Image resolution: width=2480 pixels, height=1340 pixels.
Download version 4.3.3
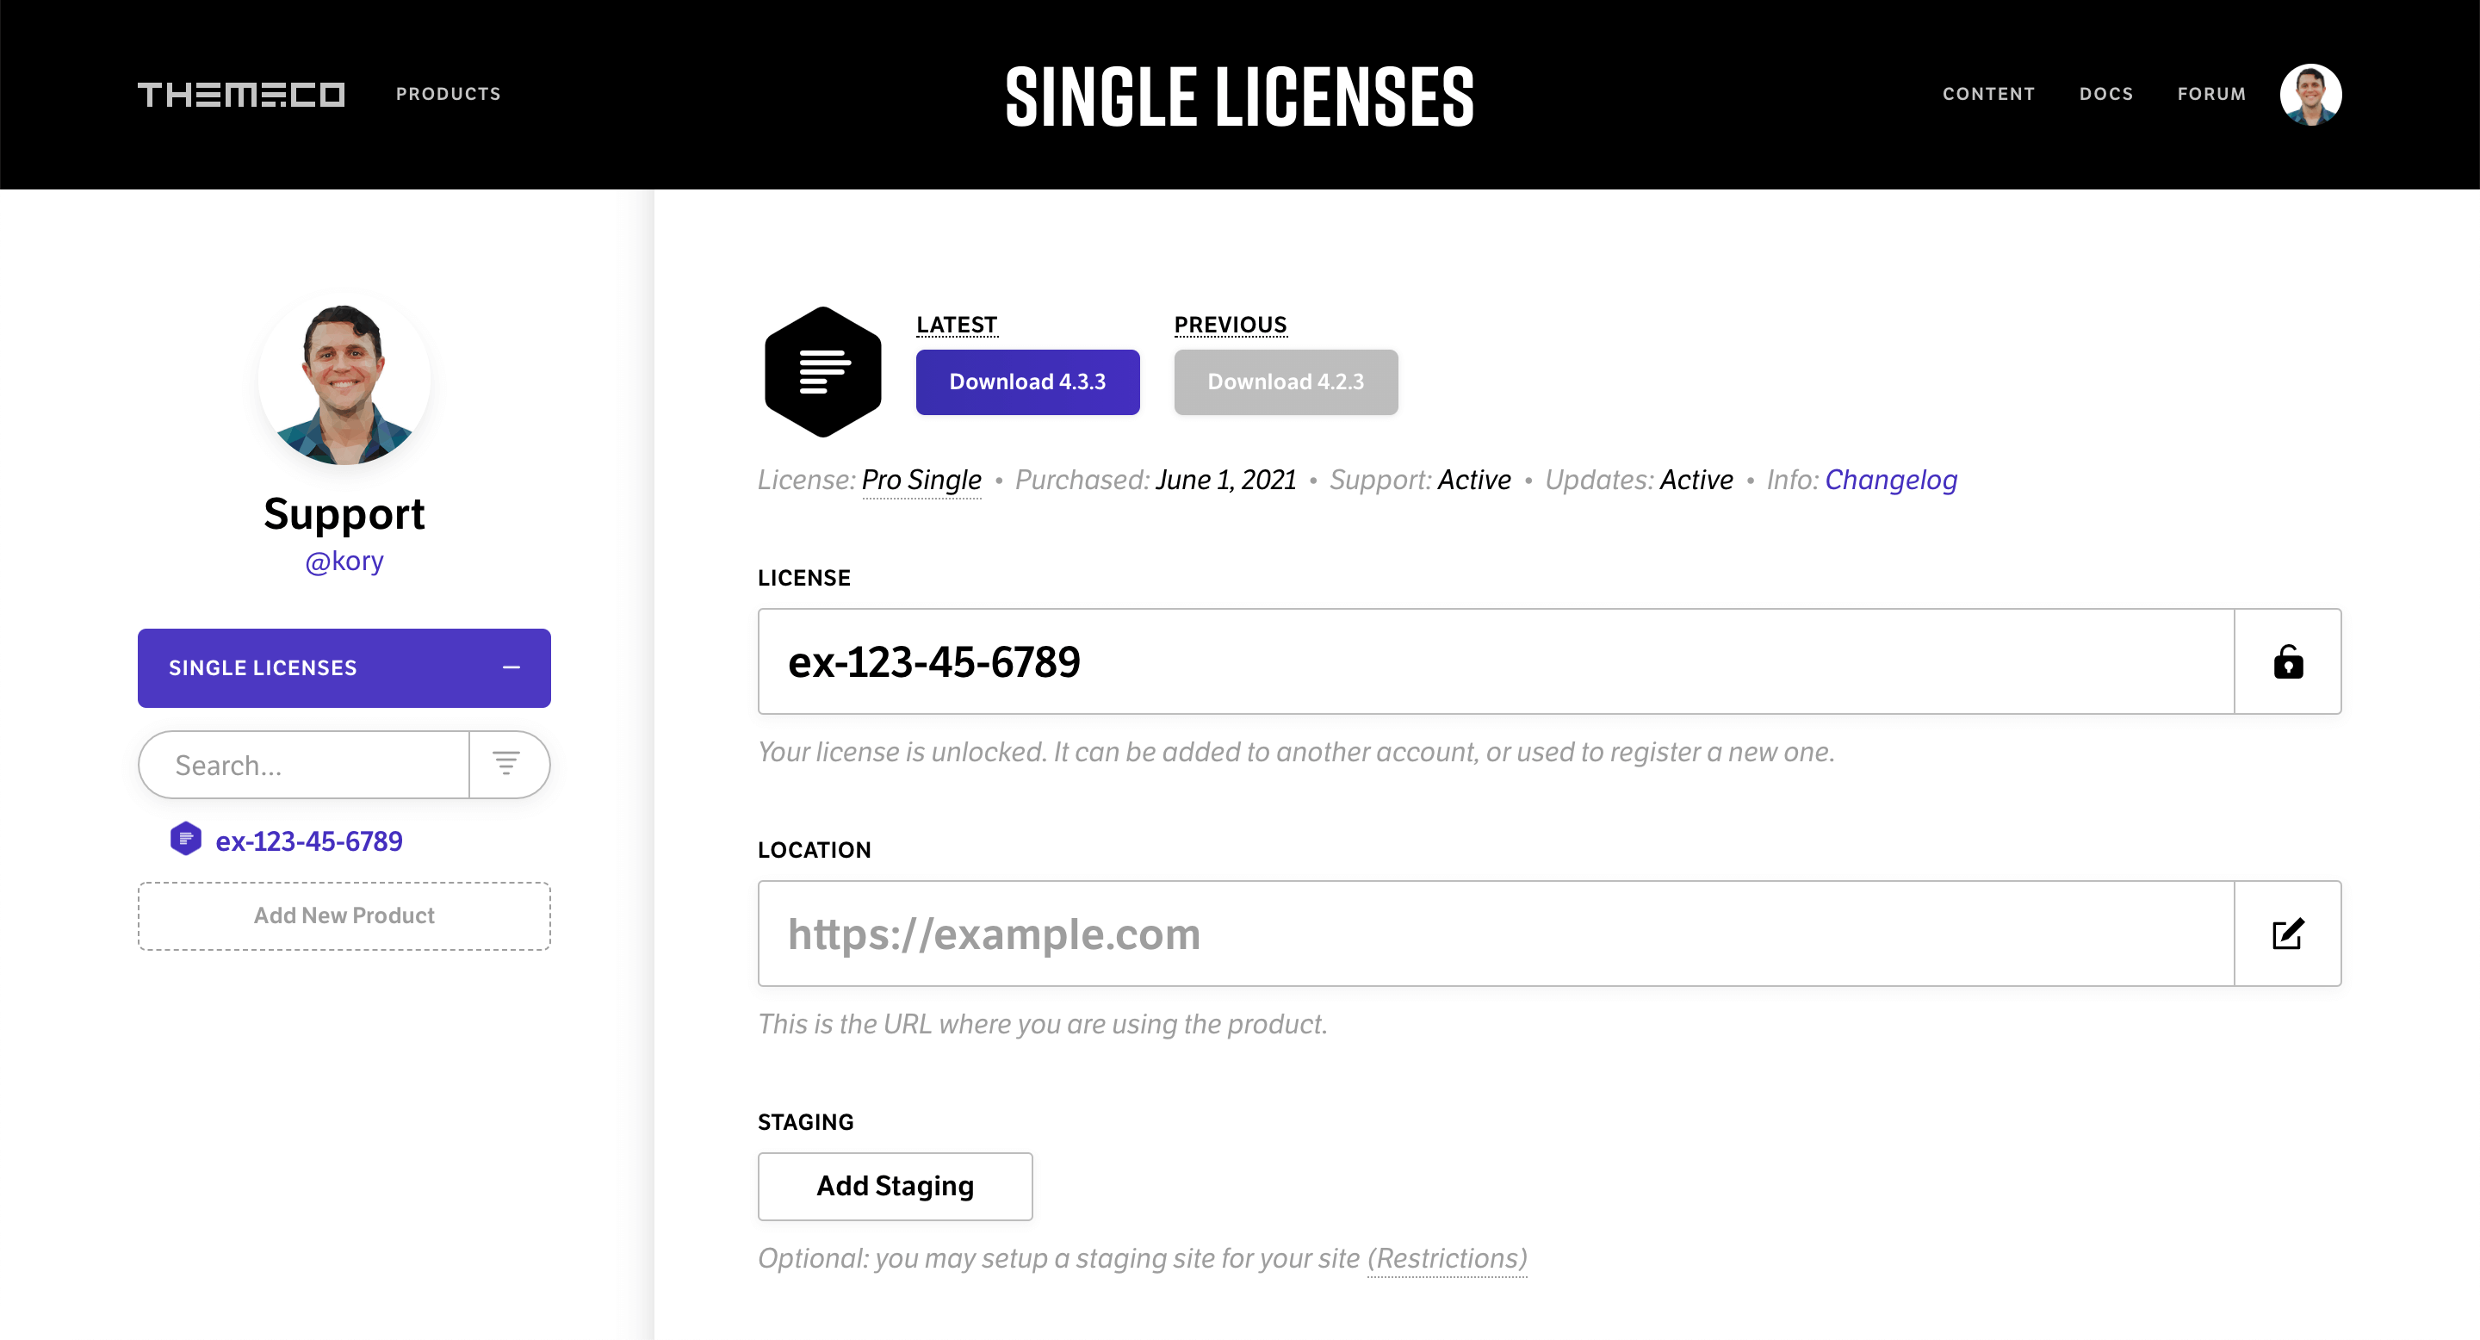(1027, 382)
